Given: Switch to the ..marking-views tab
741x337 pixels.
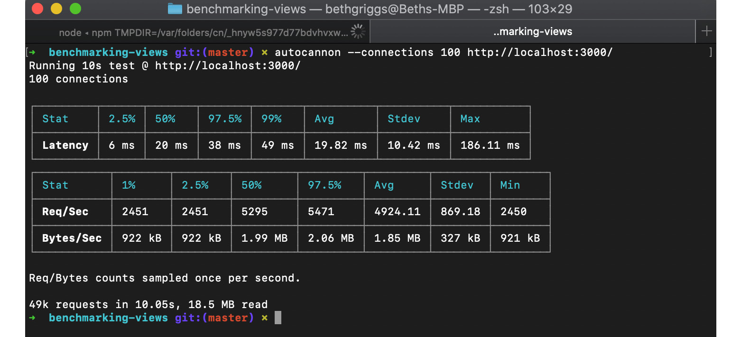Looking at the screenshot, I should 532,31.
